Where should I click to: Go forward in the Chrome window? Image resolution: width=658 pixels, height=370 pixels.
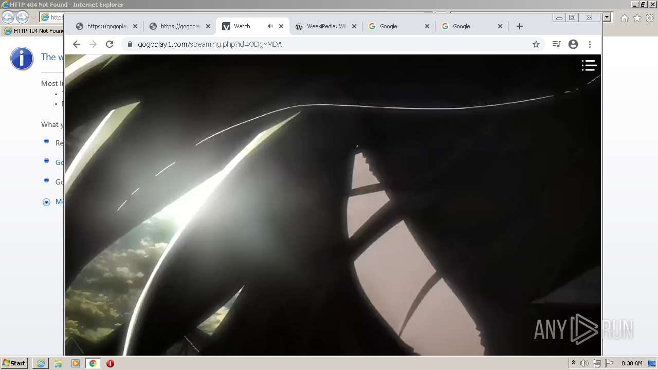pos(93,44)
